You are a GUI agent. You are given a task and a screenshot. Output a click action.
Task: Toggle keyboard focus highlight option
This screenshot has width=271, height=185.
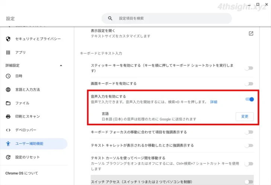pyautogui.click(x=249, y=132)
